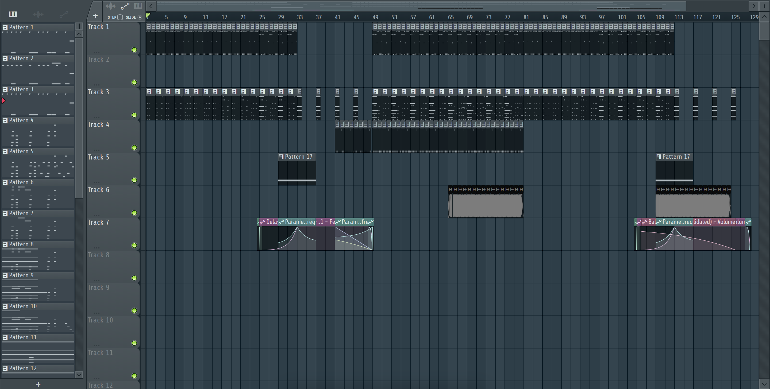Select Pattern 9 in the picker

(38, 275)
